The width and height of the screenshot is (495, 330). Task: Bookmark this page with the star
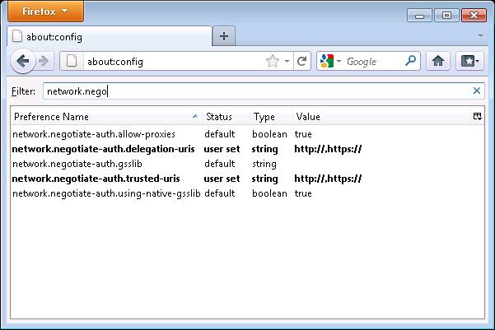point(272,61)
